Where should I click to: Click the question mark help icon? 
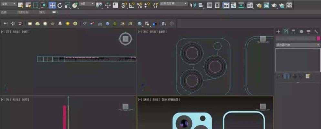coord(171,24)
